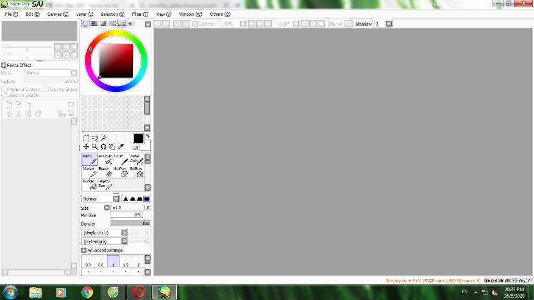Select the sharpest brush edge shape
Viewport: 534px width, 300px height.
[126, 198]
